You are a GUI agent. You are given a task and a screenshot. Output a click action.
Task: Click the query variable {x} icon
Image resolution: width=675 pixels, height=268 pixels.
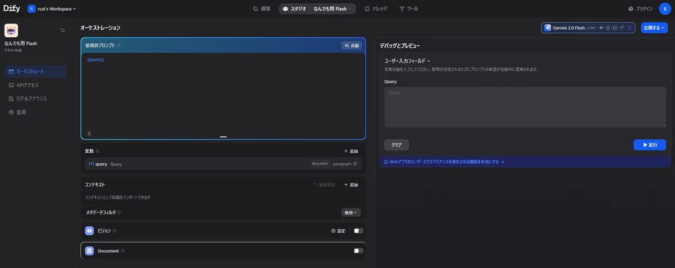point(91,164)
